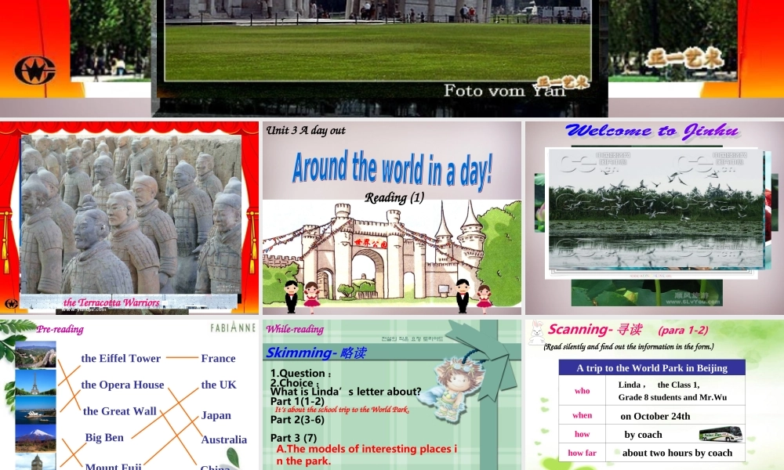Click 'A trip to the World Park' table header
This screenshot has height=470, width=784.
point(652,367)
